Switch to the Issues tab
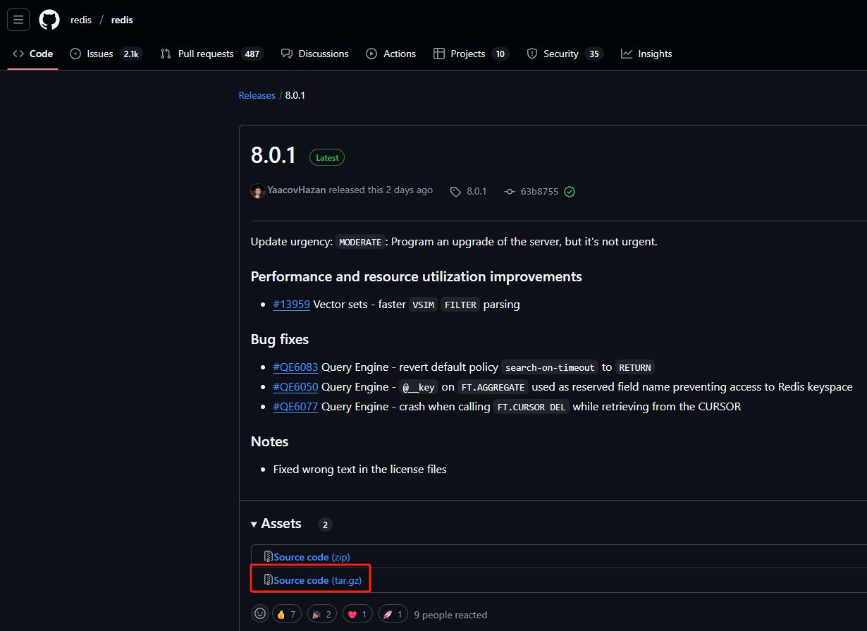 click(106, 54)
